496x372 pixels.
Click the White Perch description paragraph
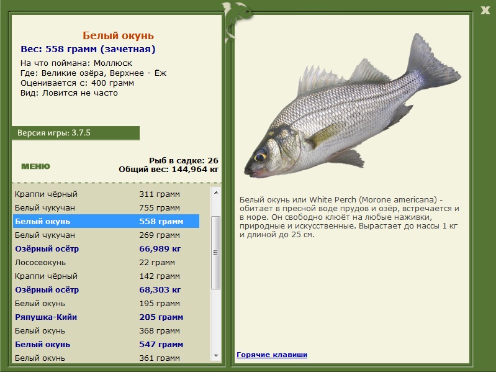tap(349, 217)
